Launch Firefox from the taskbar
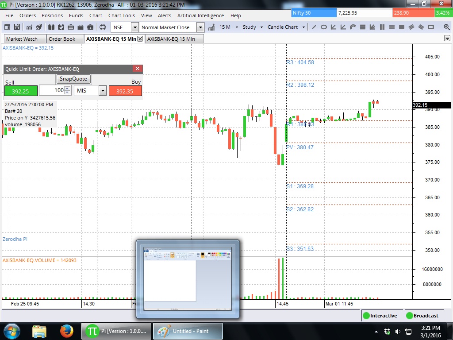This screenshot has width=453, height=340. tap(67, 331)
